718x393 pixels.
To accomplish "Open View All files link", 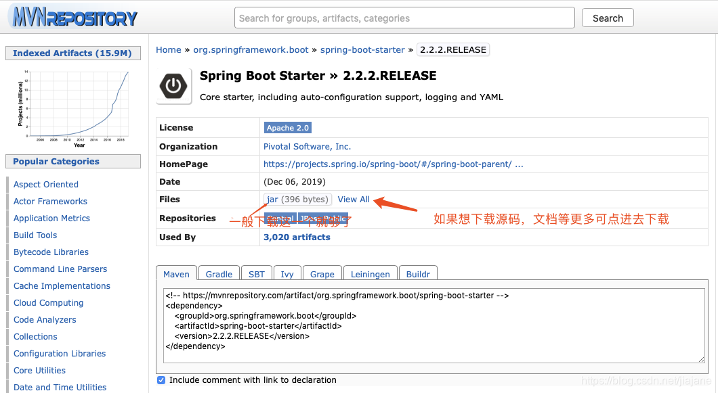I will tap(354, 200).
